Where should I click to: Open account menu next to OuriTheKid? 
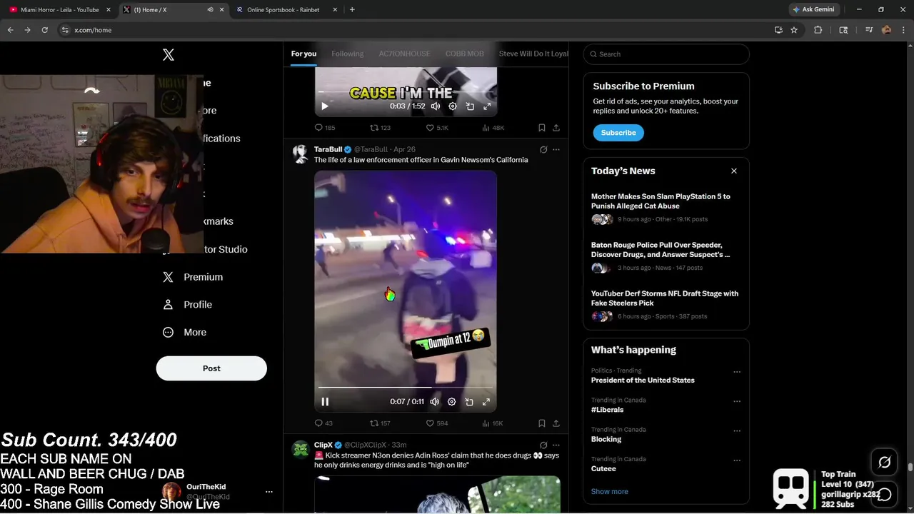[269, 492]
